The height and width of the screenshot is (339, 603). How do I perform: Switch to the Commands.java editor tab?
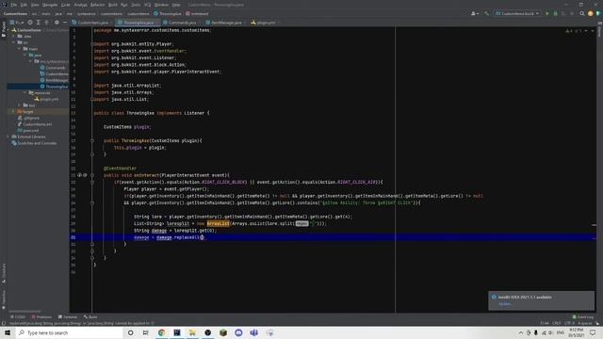(182, 23)
